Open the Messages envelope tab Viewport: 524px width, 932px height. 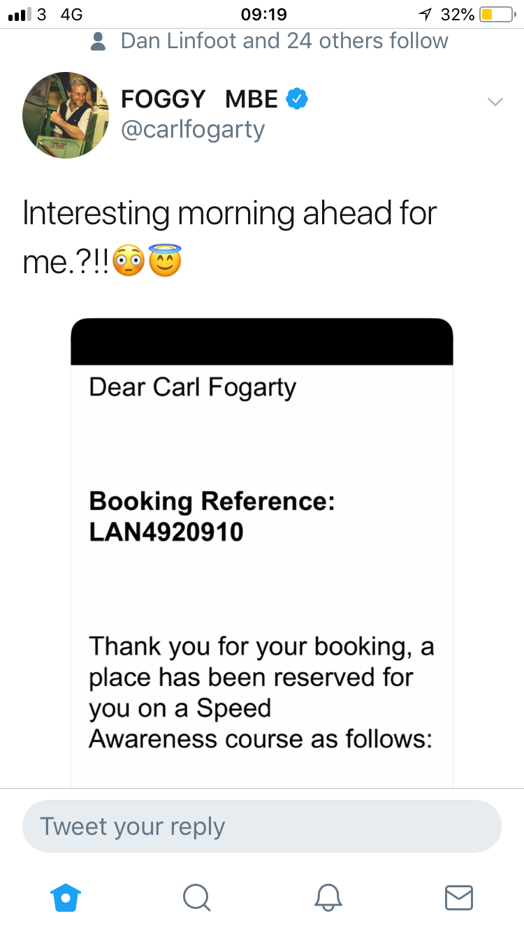click(x=458, y=897)
